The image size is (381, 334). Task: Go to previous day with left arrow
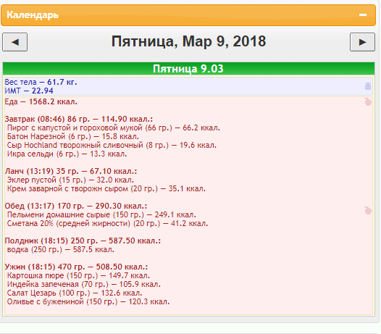pos(14,42)
